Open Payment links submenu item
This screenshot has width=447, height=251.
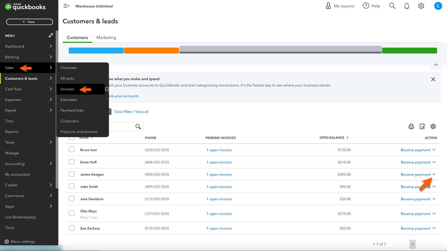72,110
